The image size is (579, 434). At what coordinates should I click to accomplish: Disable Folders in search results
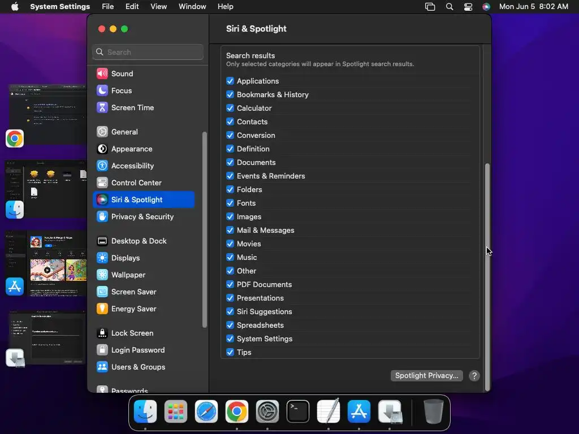point(230,189)
